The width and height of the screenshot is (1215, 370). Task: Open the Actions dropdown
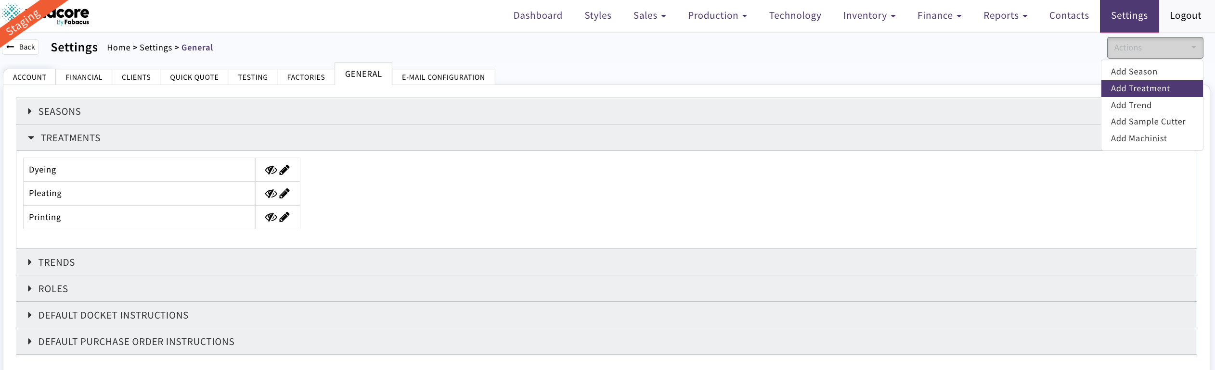(x=1154, y=48)
